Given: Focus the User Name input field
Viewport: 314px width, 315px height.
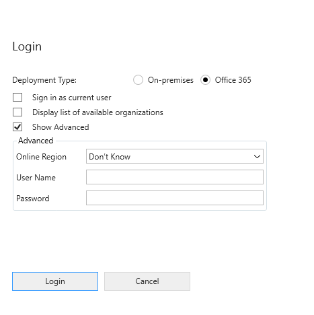Looking at the screenshot, I should click(175, 177).
